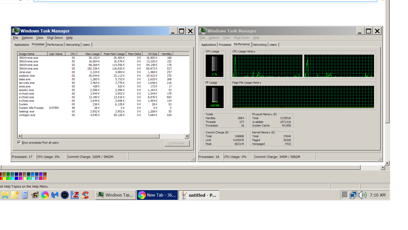Click the black spiky-ball quick launch icon
This screenshot has height=230, width=408.
click(x=65, y=195)
